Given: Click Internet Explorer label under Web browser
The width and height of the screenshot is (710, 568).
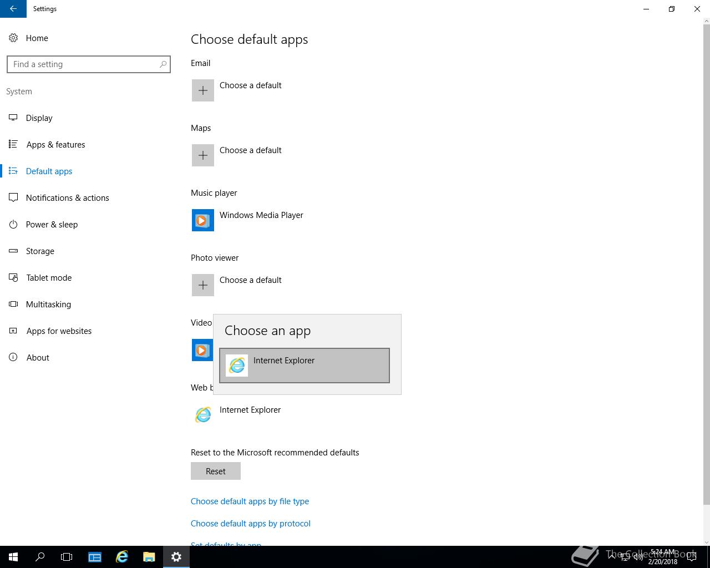Looking at the screenshot, I should (x=250, y=410).
